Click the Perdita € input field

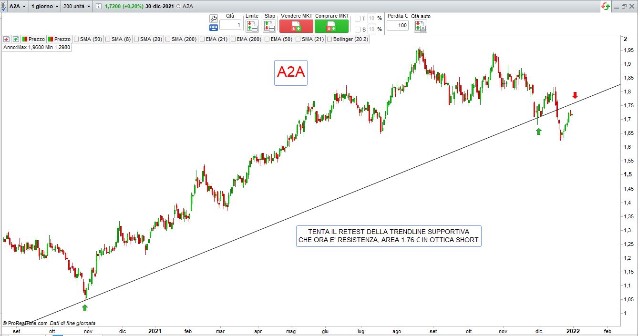point(397,25)
